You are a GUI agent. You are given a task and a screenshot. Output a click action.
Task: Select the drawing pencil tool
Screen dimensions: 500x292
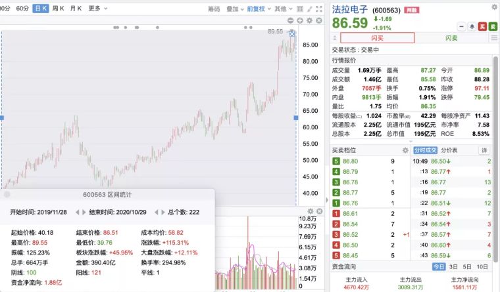[x=309, y=9]
